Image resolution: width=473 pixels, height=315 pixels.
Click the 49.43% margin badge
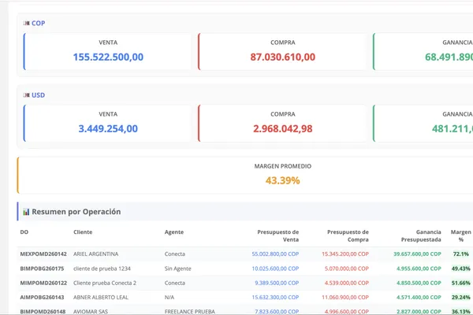(x=461, y=269)
